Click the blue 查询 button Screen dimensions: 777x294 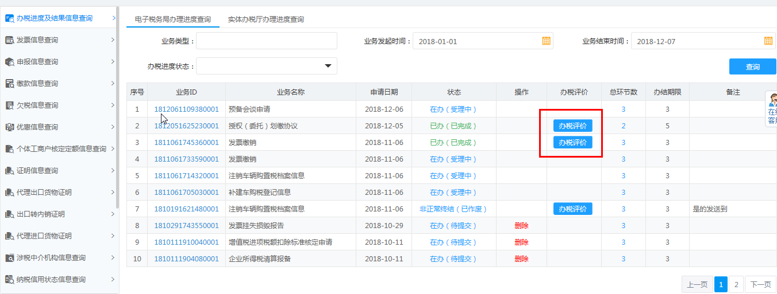point(752,66)
